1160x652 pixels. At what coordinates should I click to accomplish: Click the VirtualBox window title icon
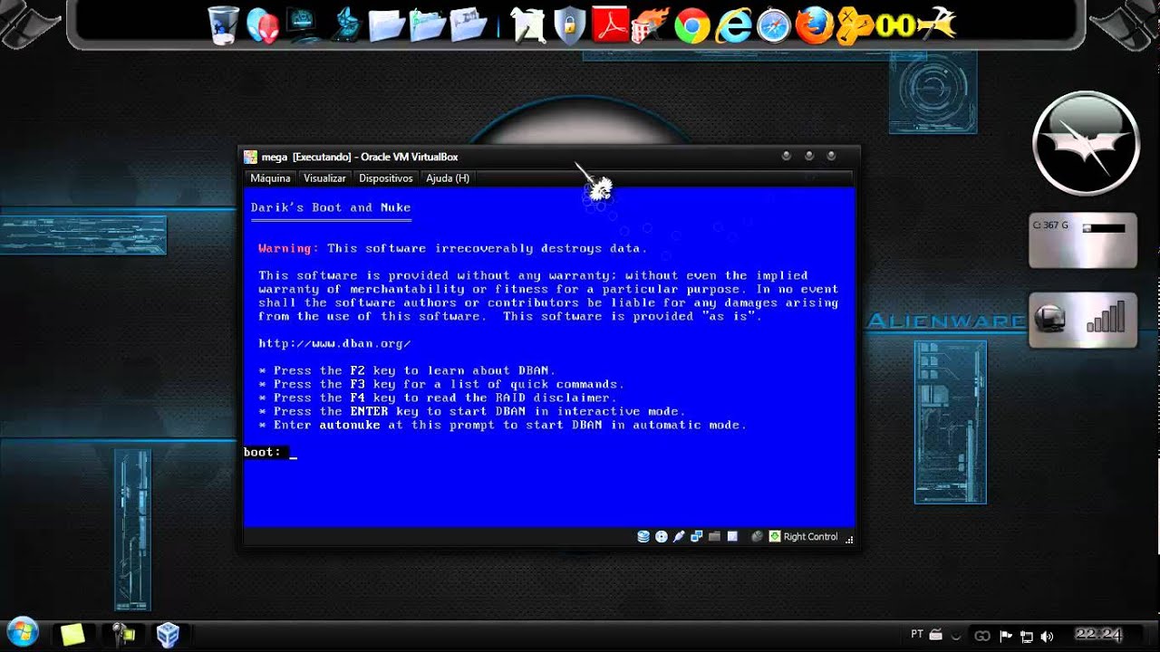tap(251, 157)
